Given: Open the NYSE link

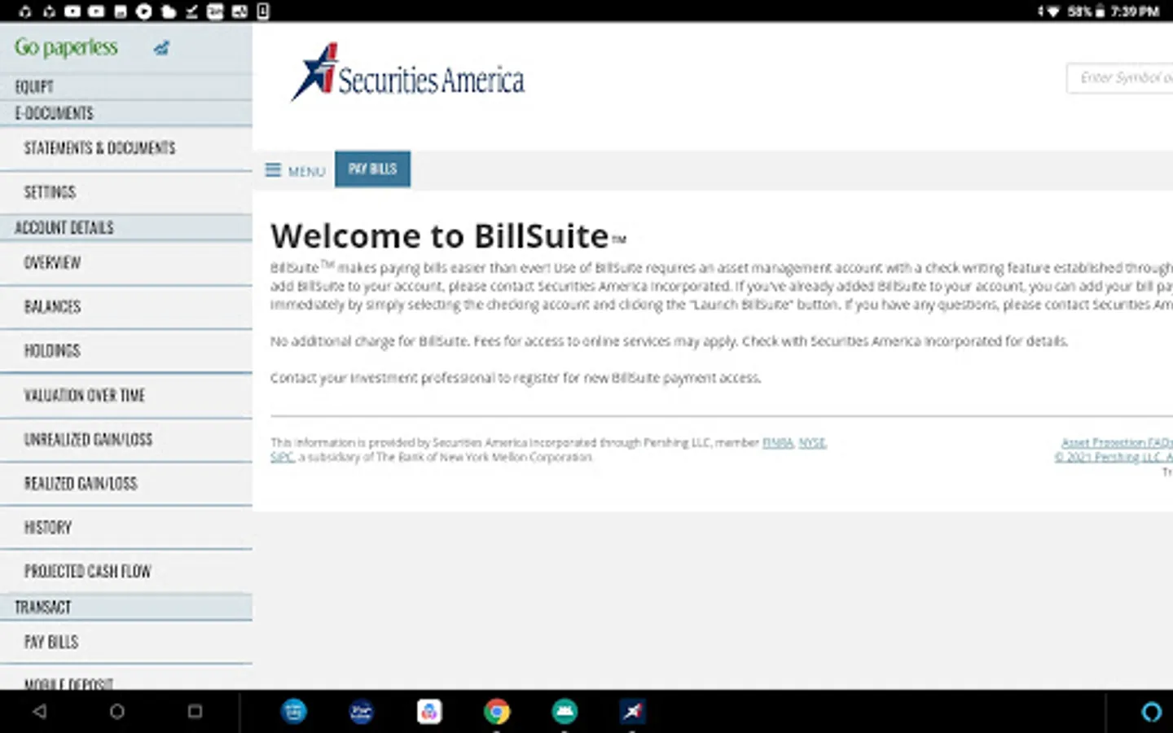Looking at the screenshot, I should [812, 443].
